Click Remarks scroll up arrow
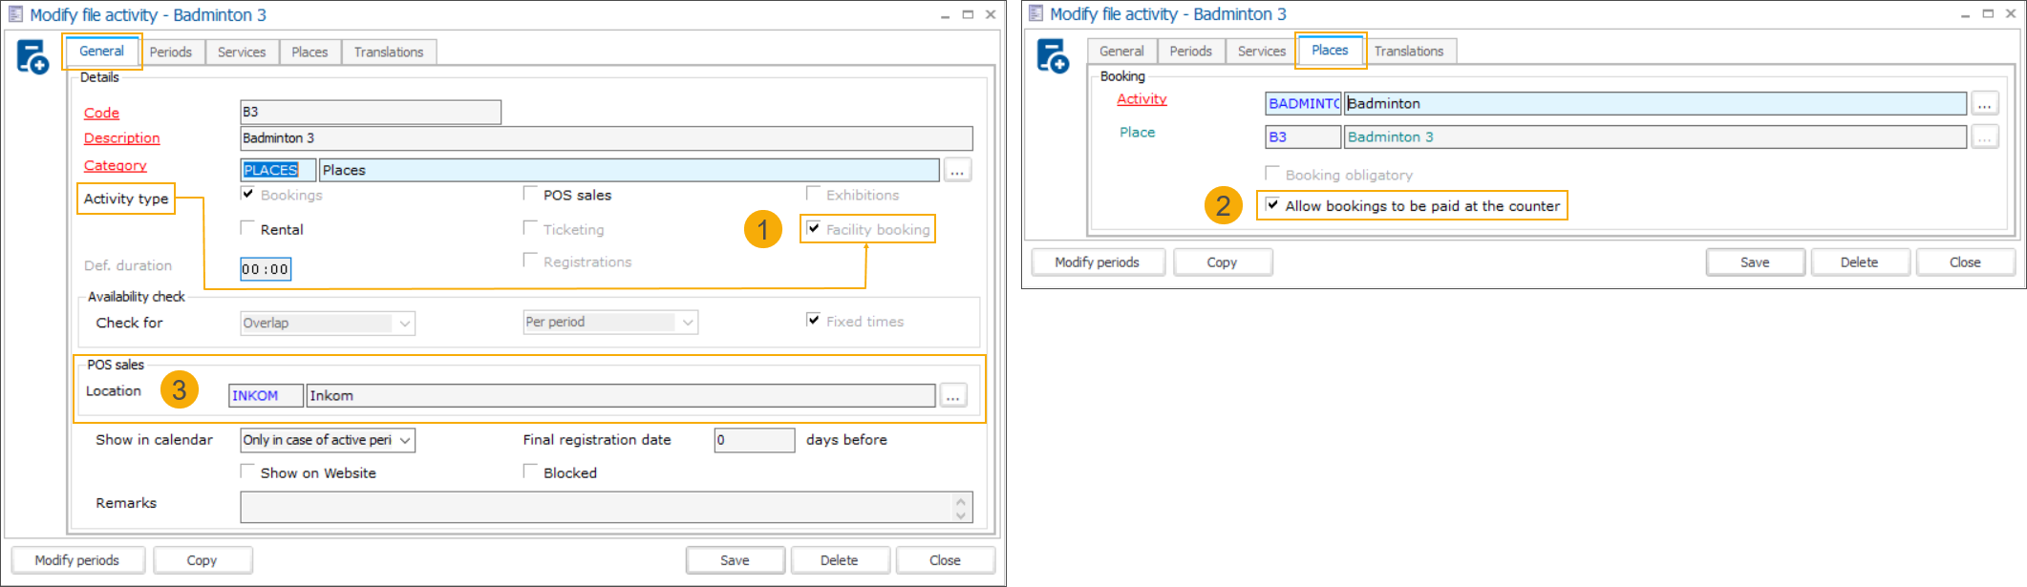 (x=962, y=500)
